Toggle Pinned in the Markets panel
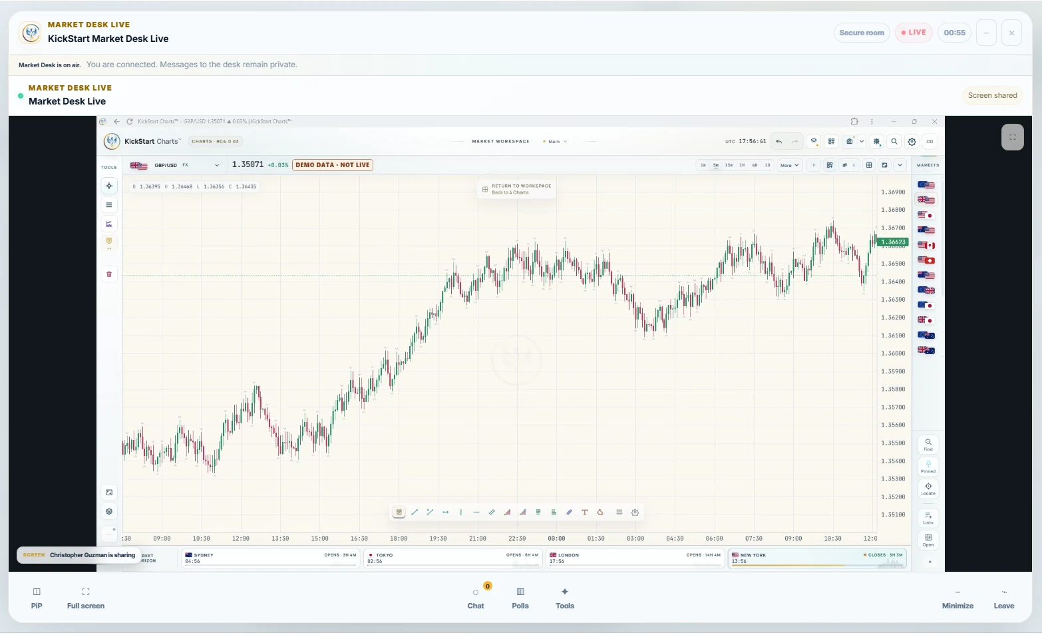This screenshot has width=1042, height=635. click(928, 467)
